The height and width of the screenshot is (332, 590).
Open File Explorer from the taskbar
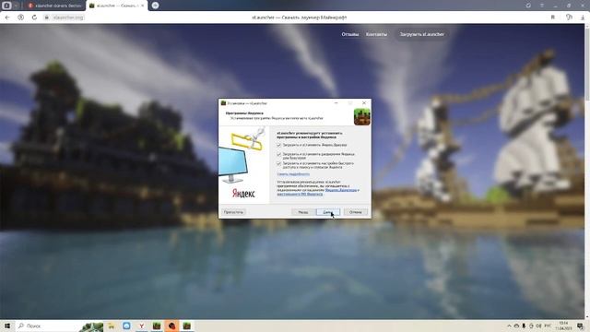[x=112, y=326]
